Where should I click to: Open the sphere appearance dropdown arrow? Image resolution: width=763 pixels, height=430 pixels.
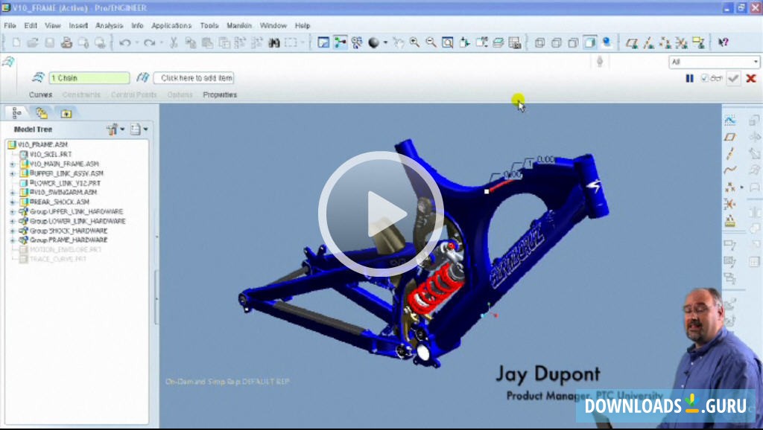click(x=385, y=42)
